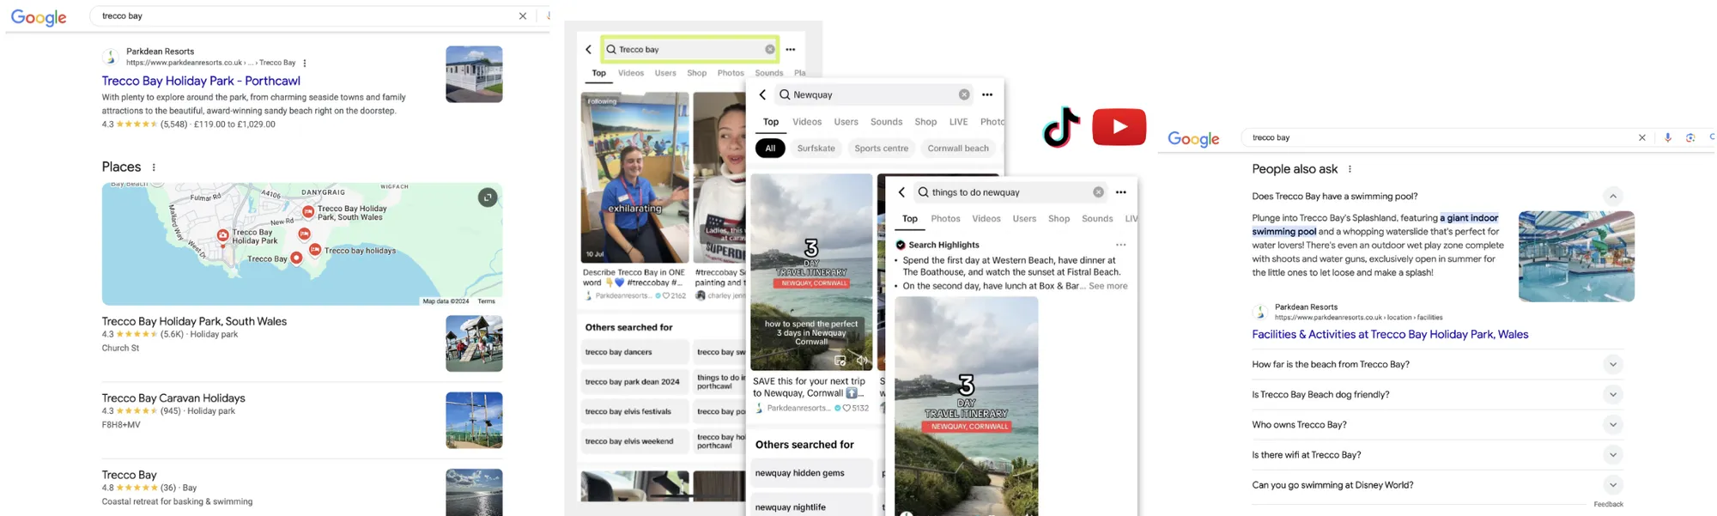Expand 'How far is the beach from Trecco Bay?'

click(1612, 364)
